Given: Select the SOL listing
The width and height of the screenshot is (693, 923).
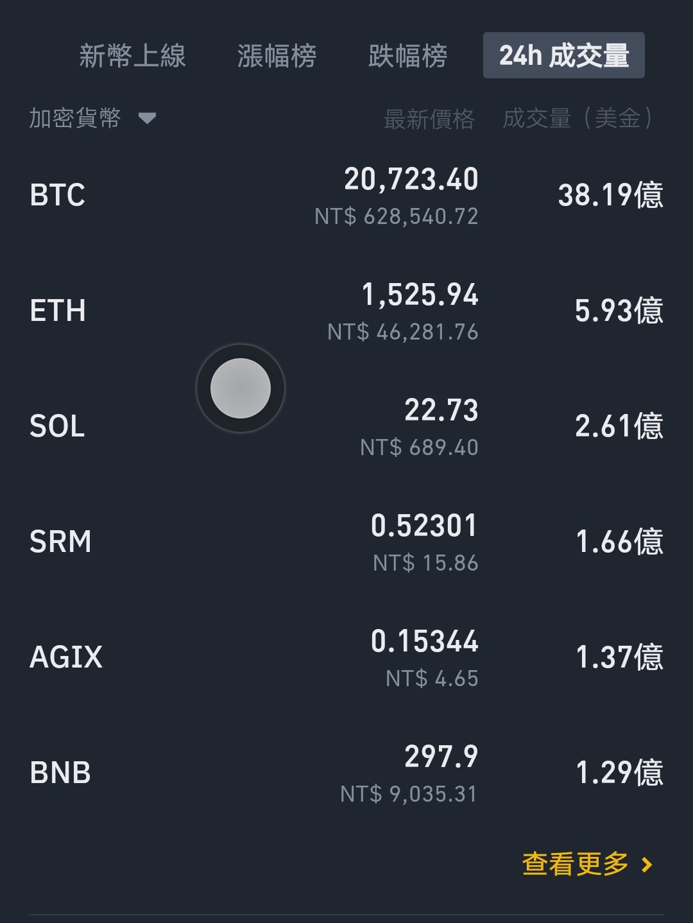Looking at the screenshot, I should (346, 426).
